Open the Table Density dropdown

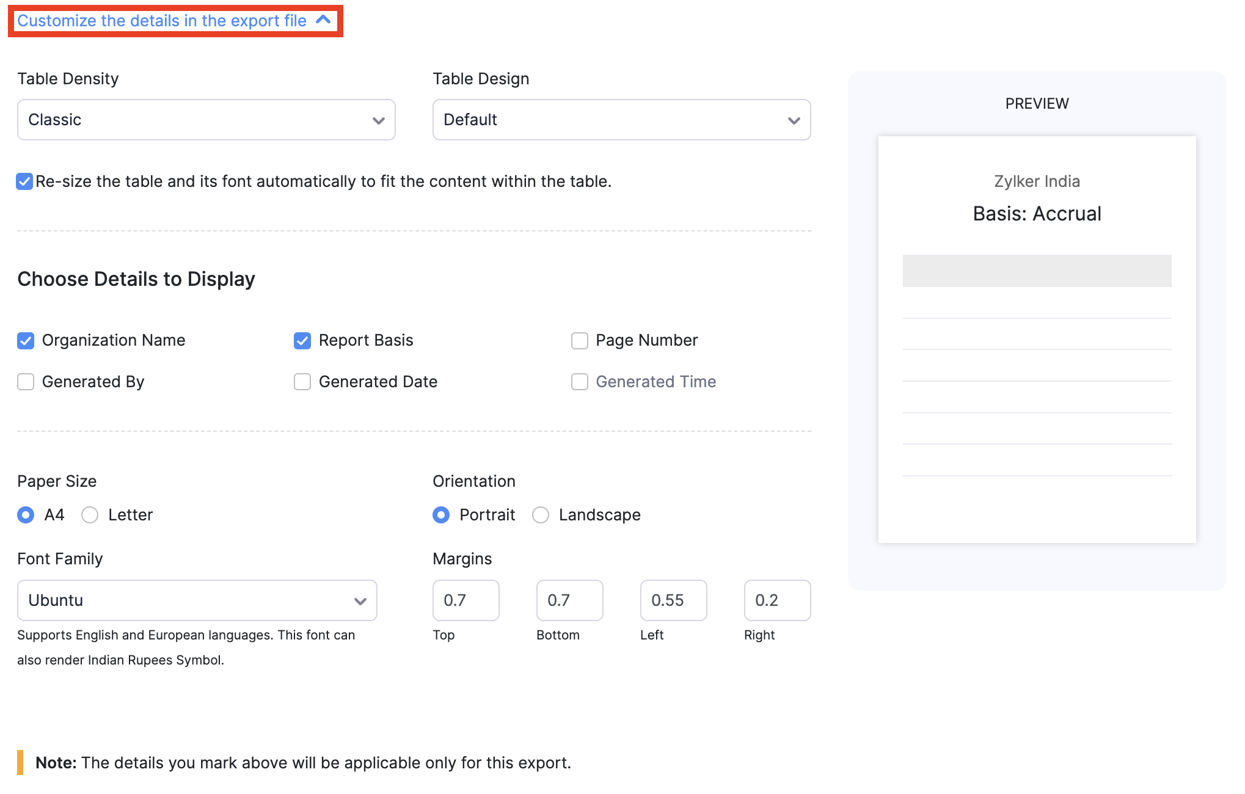point(206,120)
